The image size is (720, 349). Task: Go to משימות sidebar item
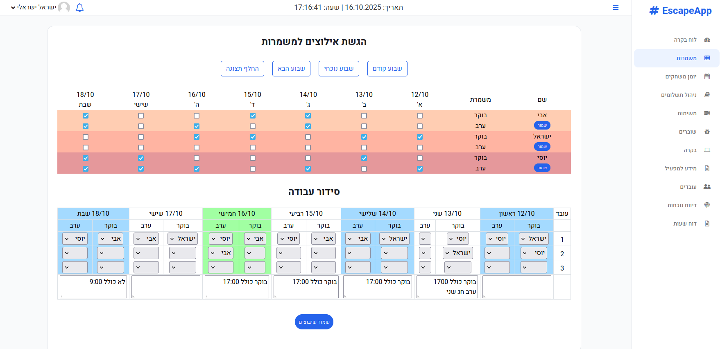(x=687, y=113)
